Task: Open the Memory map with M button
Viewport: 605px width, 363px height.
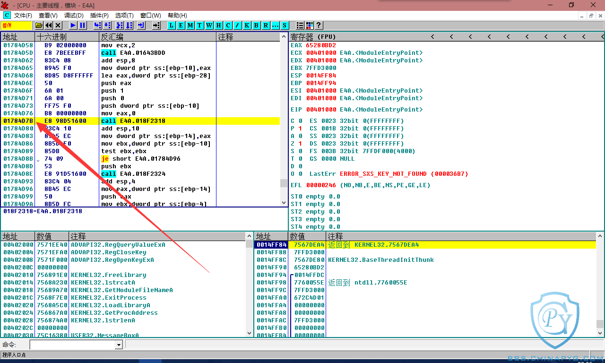Action: click(x=190, y=25)
